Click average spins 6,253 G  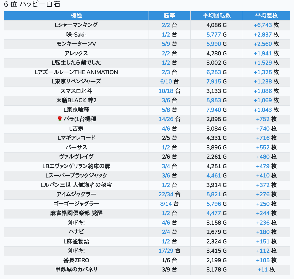point(217,72)
